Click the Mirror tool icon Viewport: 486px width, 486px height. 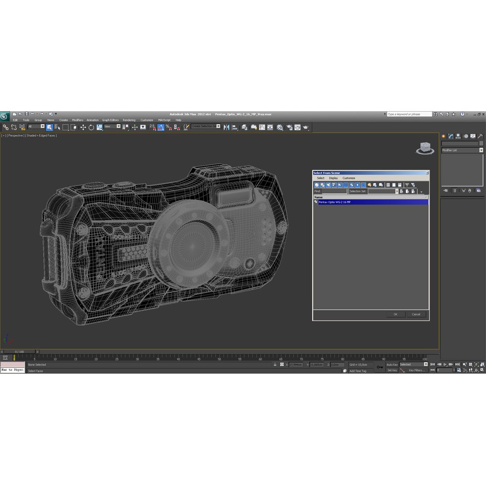(226, 127)
